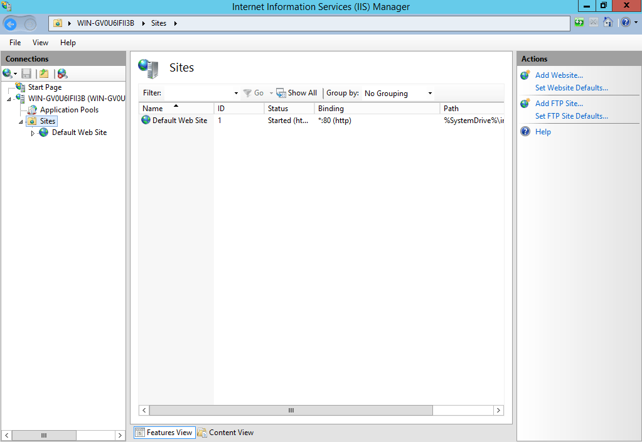This screenshot has width=642, height=442.
Task: Open the dropdown arrow next to Go
Action: point(271,94)
